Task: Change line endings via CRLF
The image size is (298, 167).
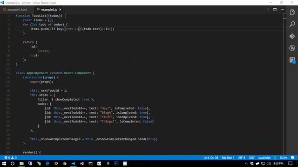Action: 251,158
